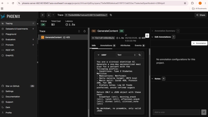Click the GitHub octocat icon

[3, 86]
